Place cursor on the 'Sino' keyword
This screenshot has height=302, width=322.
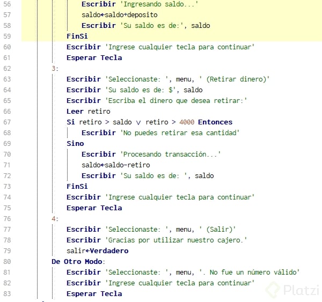tap(75, 144)
